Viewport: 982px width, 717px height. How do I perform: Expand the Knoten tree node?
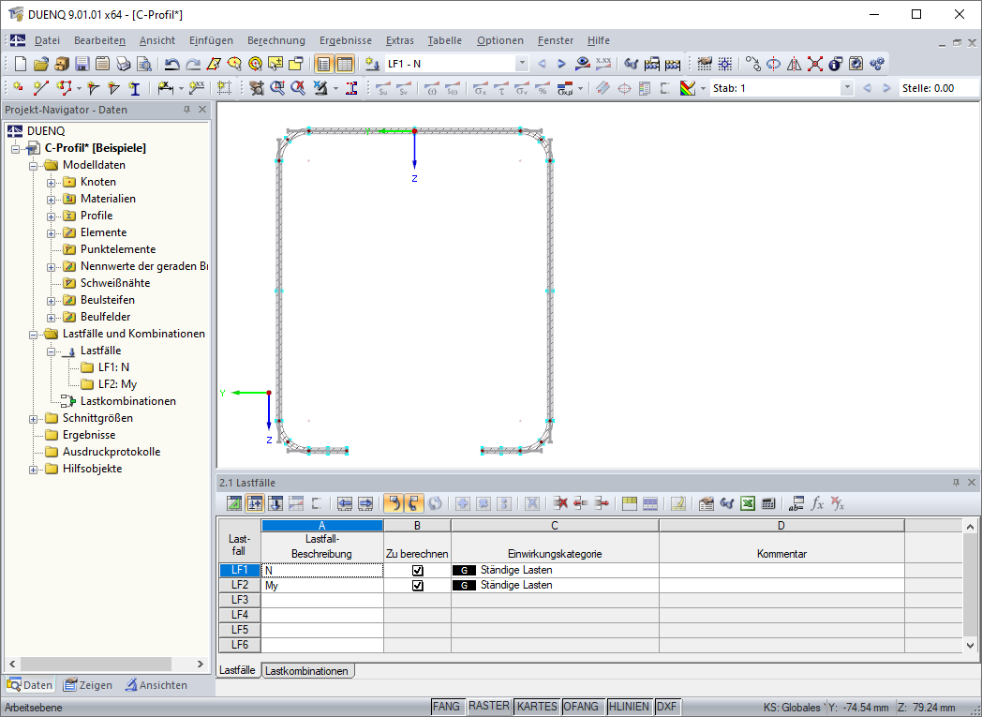52,183
